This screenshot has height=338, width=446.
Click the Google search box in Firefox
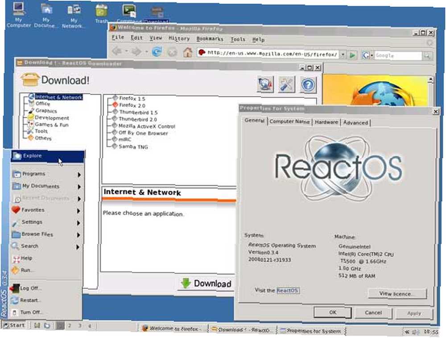[398, 55]
